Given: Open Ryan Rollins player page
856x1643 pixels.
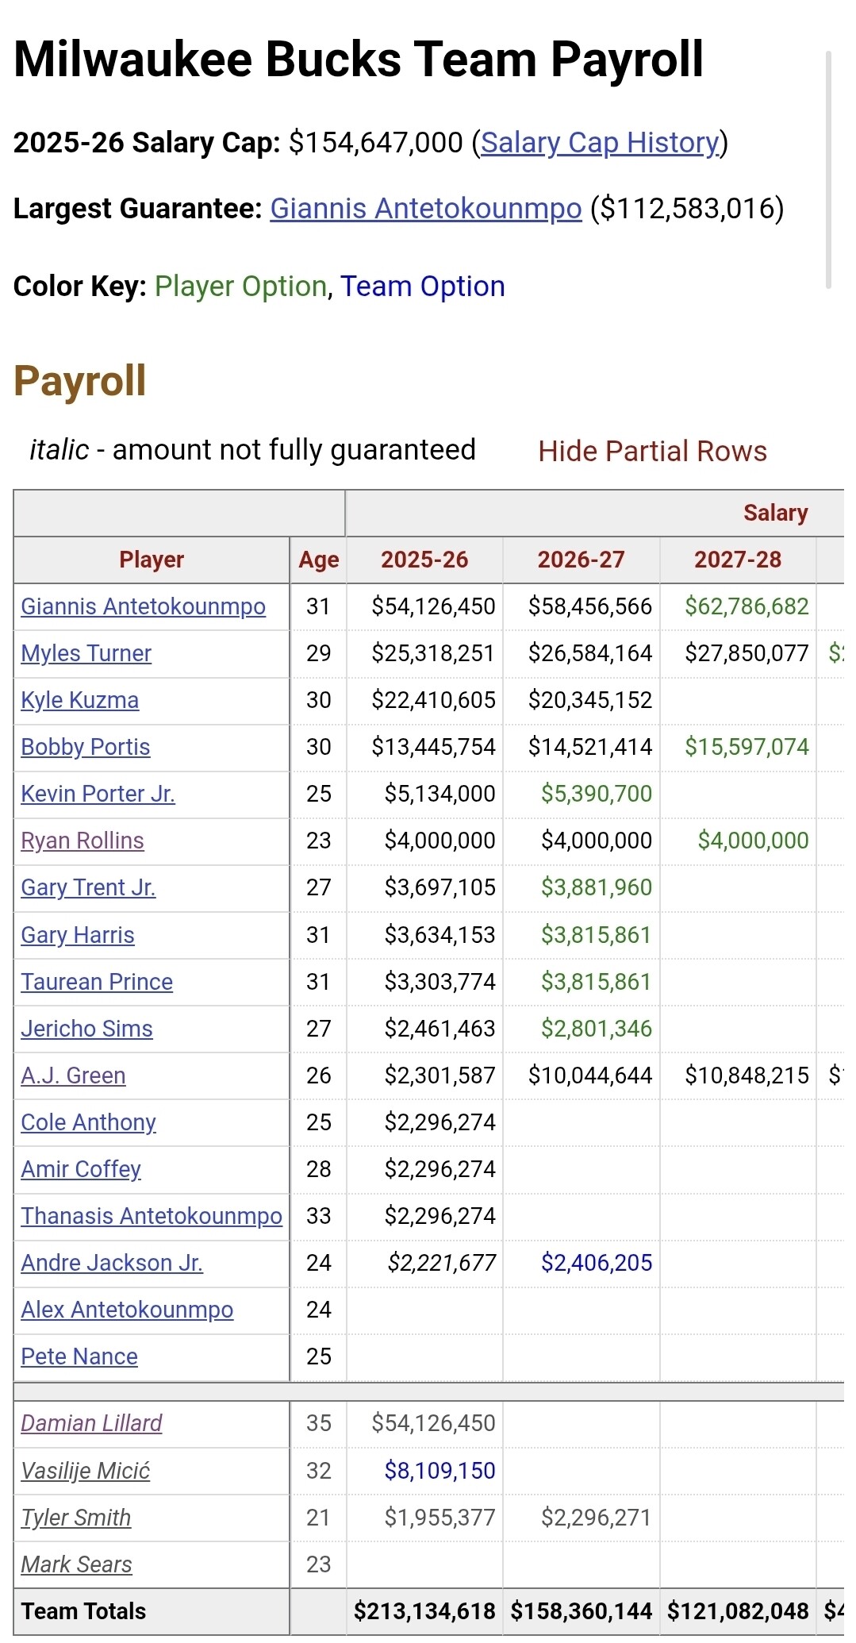Looking at the screenshot, I should click(83, 841).
